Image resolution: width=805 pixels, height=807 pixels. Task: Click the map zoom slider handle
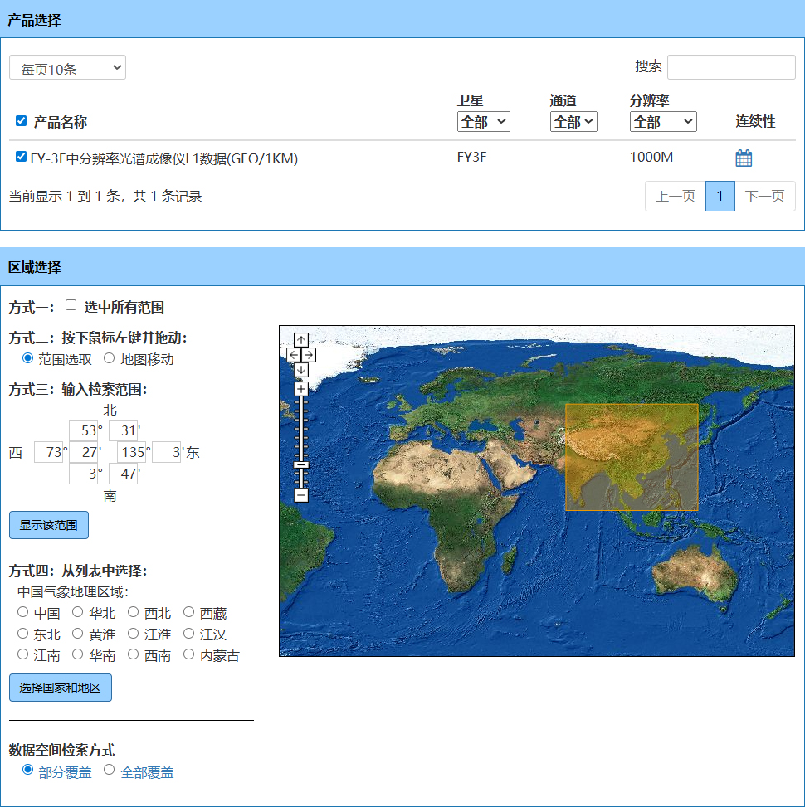pos(301,464)
